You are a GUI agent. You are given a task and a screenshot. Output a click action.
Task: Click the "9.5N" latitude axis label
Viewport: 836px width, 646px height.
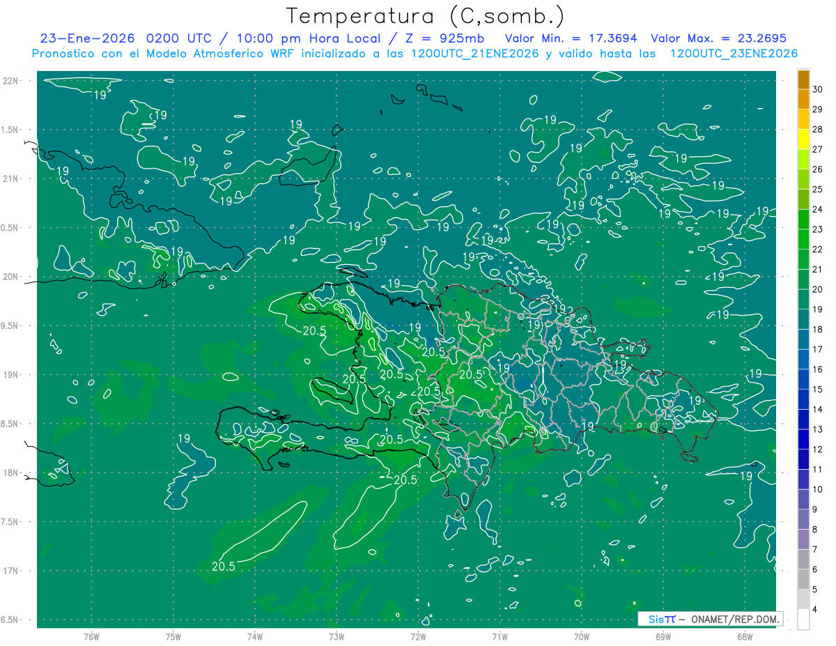coord(10,325)
